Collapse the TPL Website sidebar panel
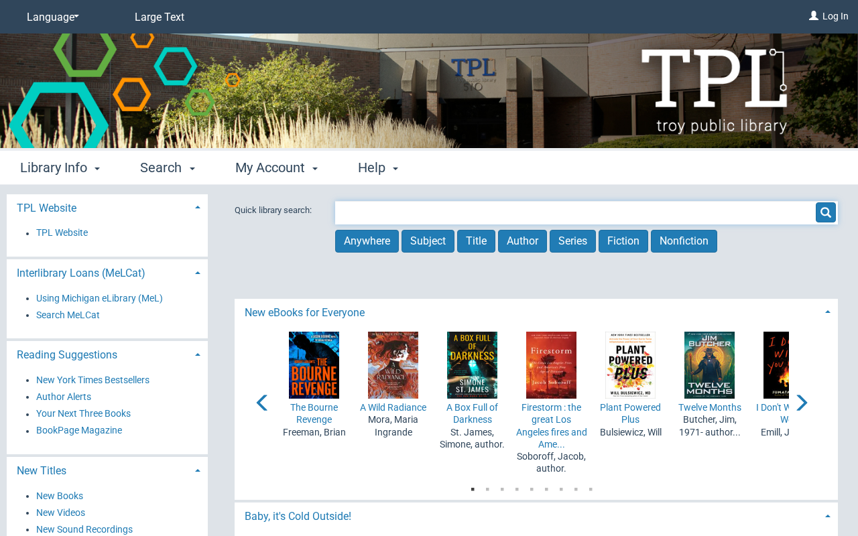Screen dimensions: 858x536 (x=198, y=208)
